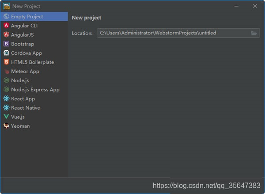Click the AngularJS shield icon

click(6, 34)
